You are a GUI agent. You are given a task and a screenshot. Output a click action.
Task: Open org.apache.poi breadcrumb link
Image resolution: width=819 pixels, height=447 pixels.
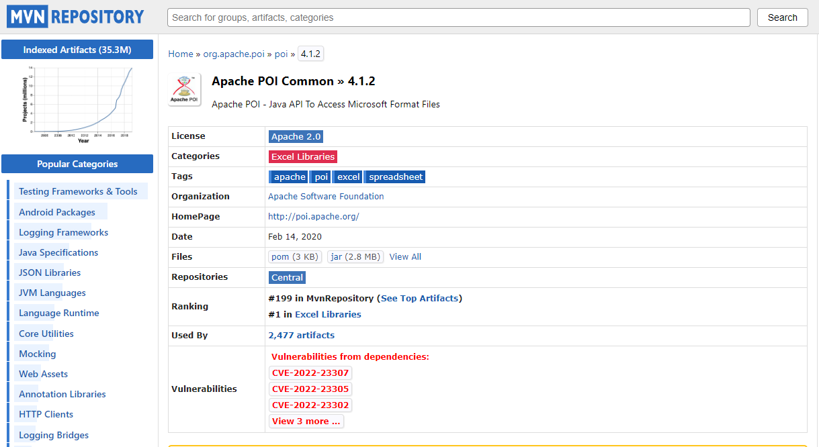pyautogui.click(x=234, y=54)
